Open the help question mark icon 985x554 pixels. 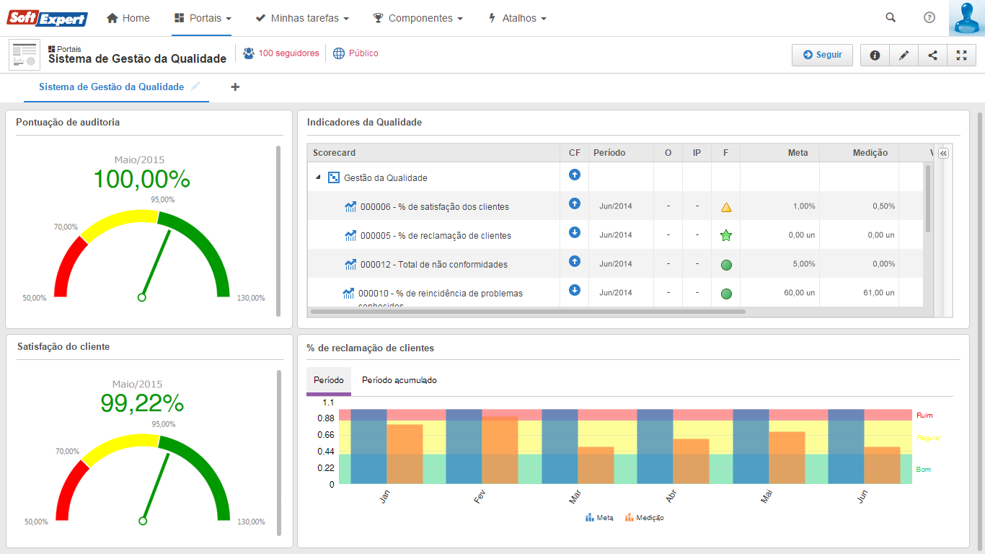(929, 18)
